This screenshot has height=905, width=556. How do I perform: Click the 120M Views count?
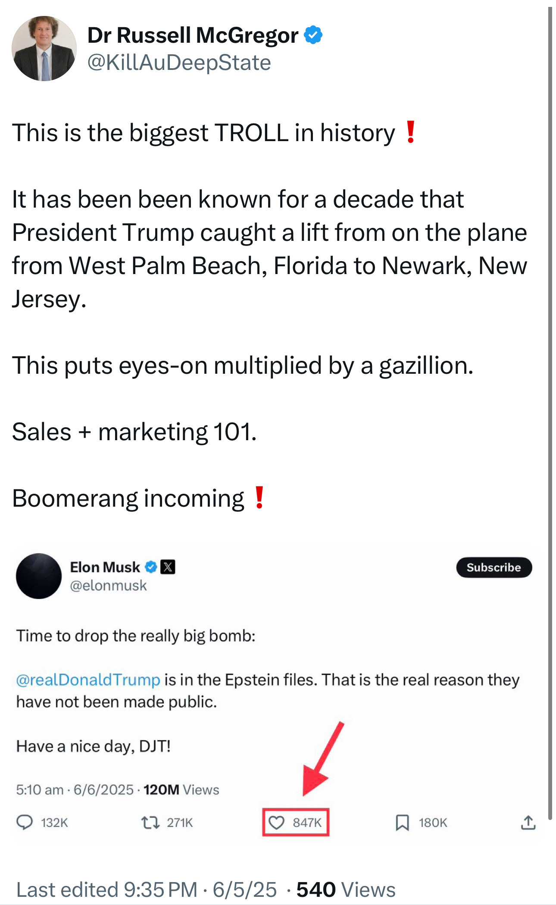(181, 790)
